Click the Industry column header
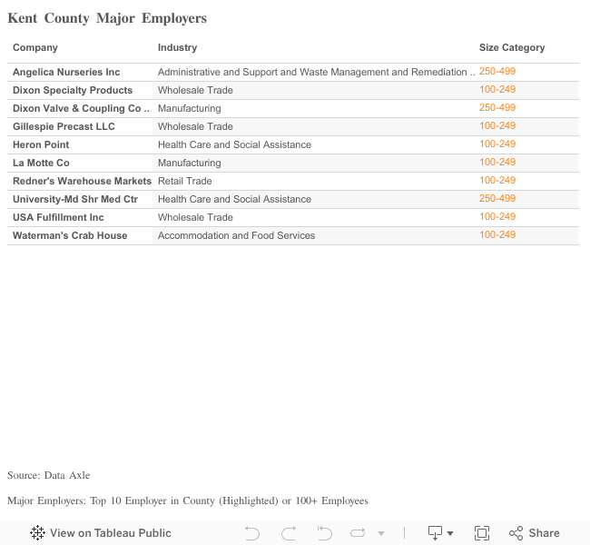Viewport: 590px width, 545px height. [178, 47]
